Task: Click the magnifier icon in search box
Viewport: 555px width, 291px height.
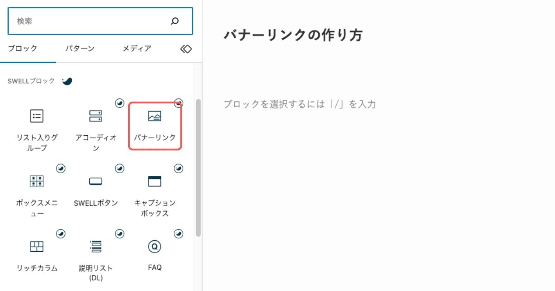Action: pyautogui.click(x=174, y=21)
